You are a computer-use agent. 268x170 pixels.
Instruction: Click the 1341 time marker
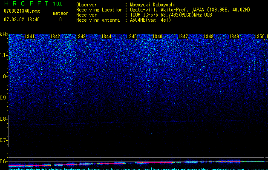pyautogui.click(x=29, y=37)
